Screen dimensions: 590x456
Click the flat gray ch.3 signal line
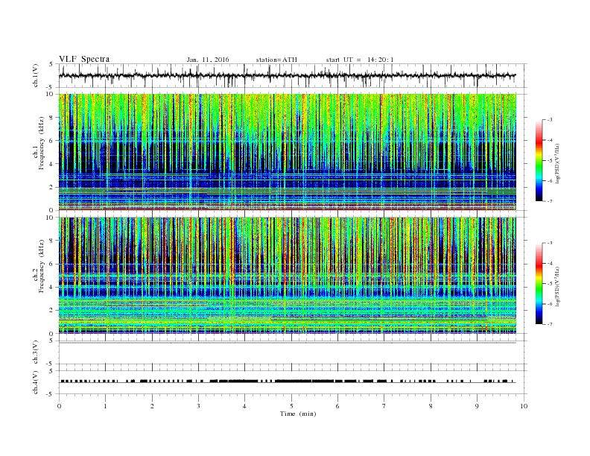point(287,343)
